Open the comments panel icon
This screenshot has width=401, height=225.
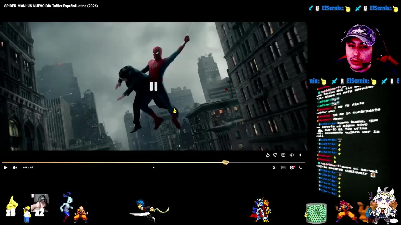coord(283,155)
